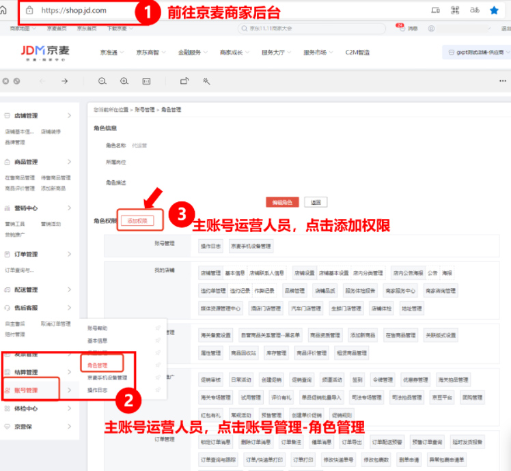This screenshot has height=471, width=511.
Task: Click the address bar lock icon
Action: point(29,10)
